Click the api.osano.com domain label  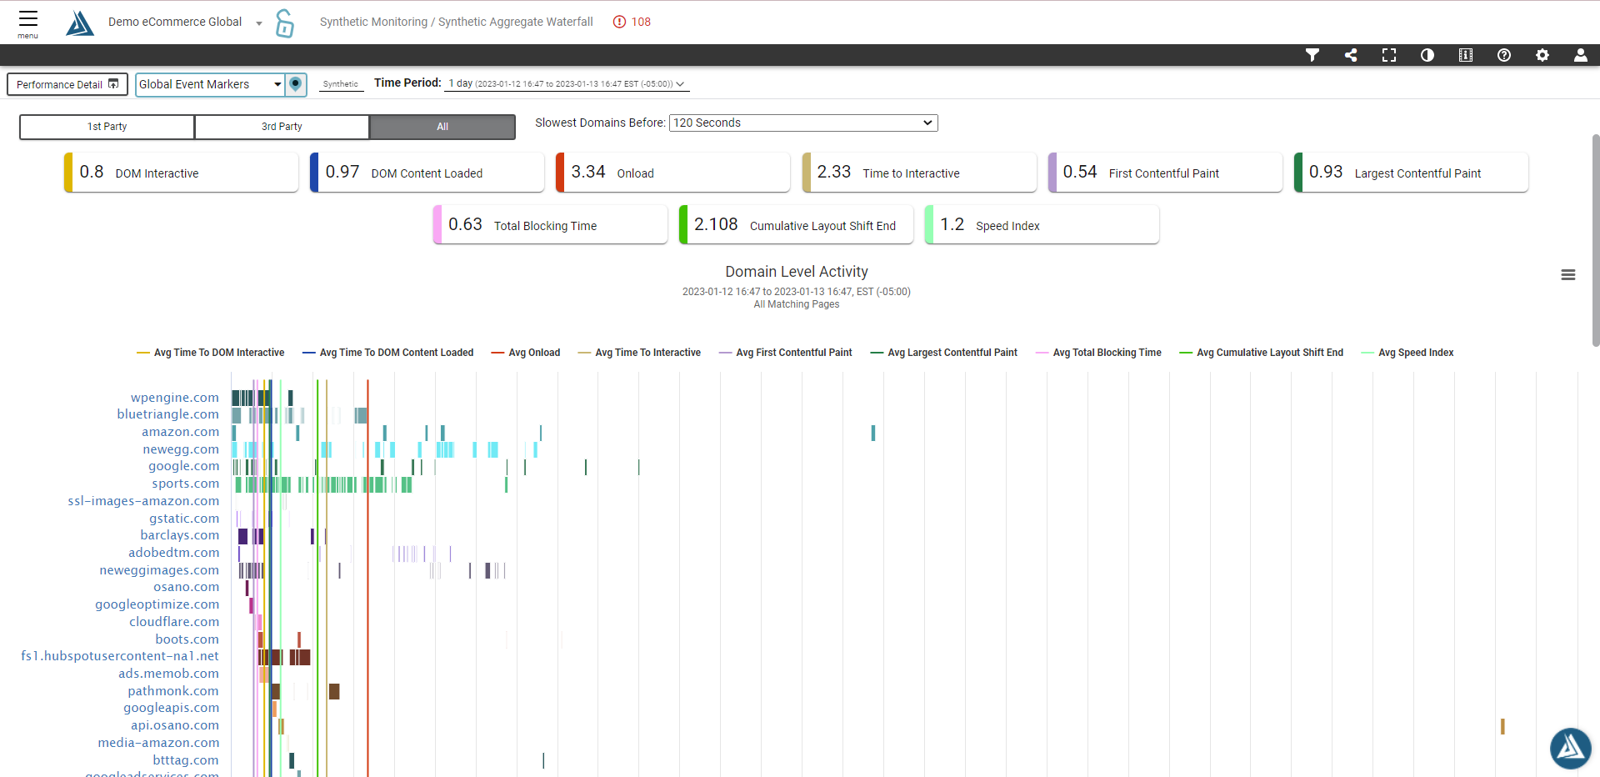(175, 725)
